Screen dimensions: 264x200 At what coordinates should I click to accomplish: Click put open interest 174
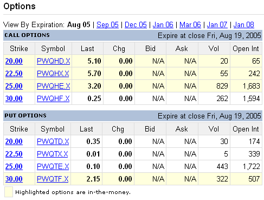click(254, 141)
